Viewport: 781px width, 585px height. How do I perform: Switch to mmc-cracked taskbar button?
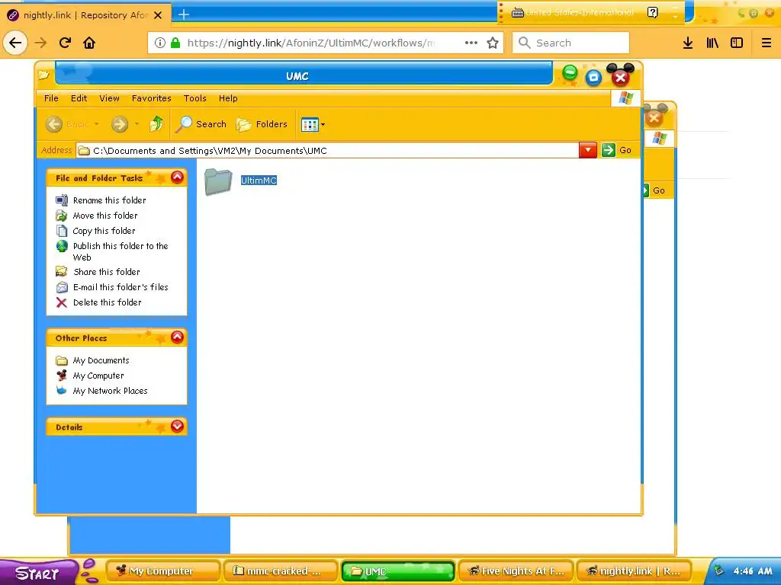coord(280,571)
